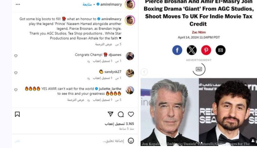The width and height of the screenshot is (257, 148).
Task: Open the emoji picker smiley icon
Action: click(131, 141)
